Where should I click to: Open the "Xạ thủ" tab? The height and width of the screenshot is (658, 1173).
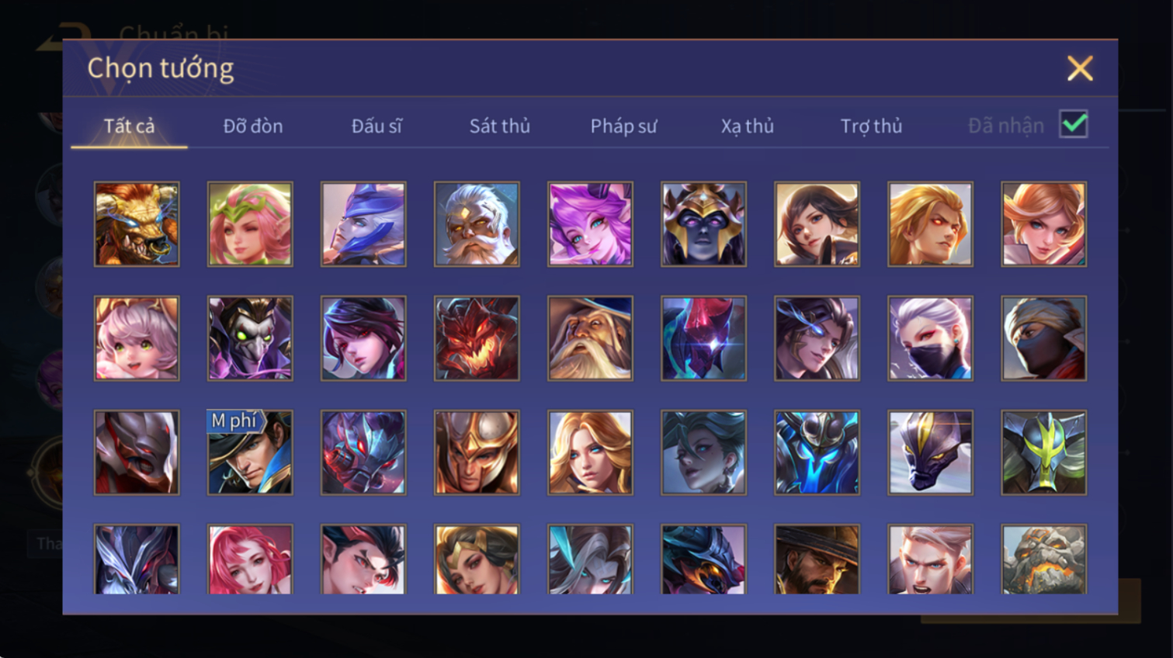pos(747,126)
